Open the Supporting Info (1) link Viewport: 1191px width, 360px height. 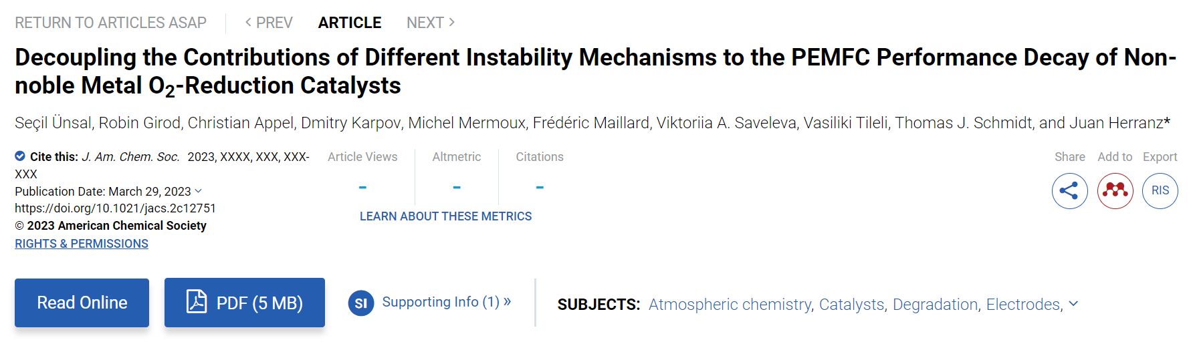point(447,302)
